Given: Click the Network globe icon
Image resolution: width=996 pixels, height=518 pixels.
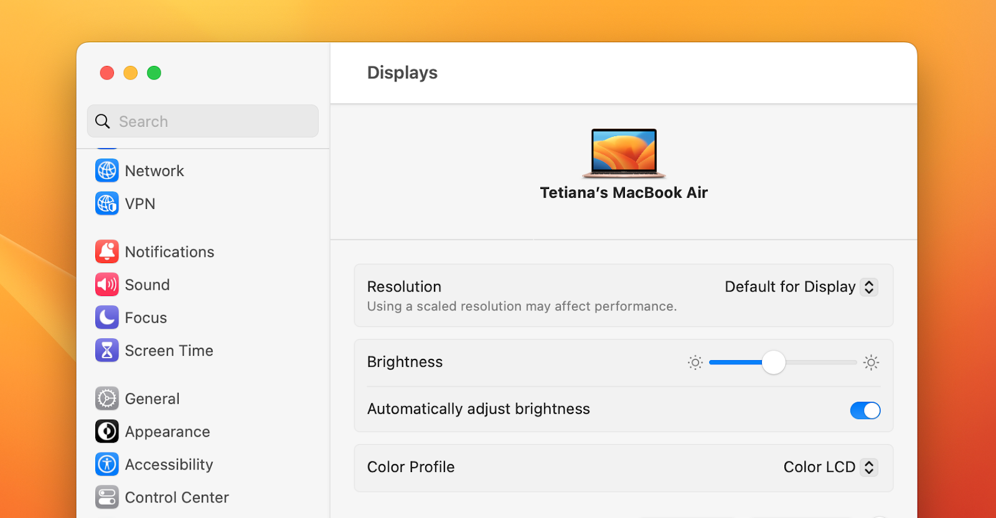Looking at the screenshot, I should pyautogui.click(x=107, y=170).
